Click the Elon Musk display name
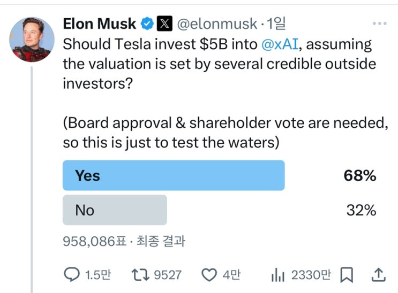Image resolution: width=398 pixels, height=293 pixels. [99, 24]
